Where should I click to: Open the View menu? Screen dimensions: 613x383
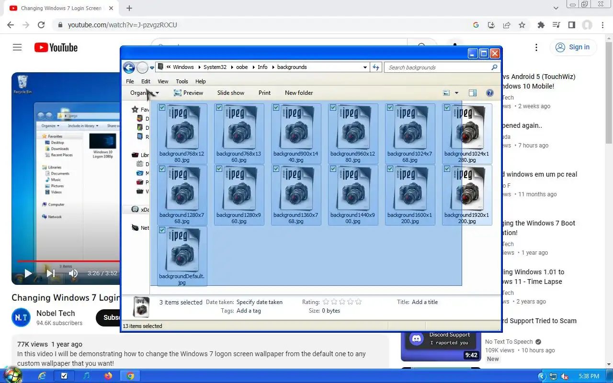163,81
